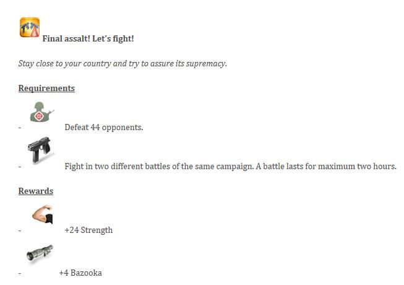Image resolution: width=404 pixels, height=285 pixels.
Task: Click the Requirements heading
Action: 46,88
